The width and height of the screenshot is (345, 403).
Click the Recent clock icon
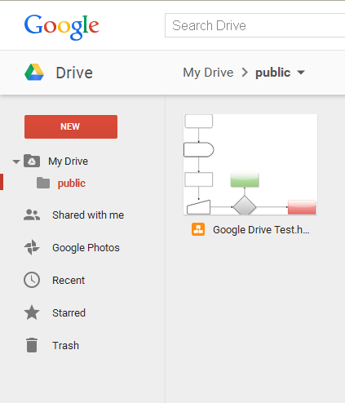tap(32, 280)
